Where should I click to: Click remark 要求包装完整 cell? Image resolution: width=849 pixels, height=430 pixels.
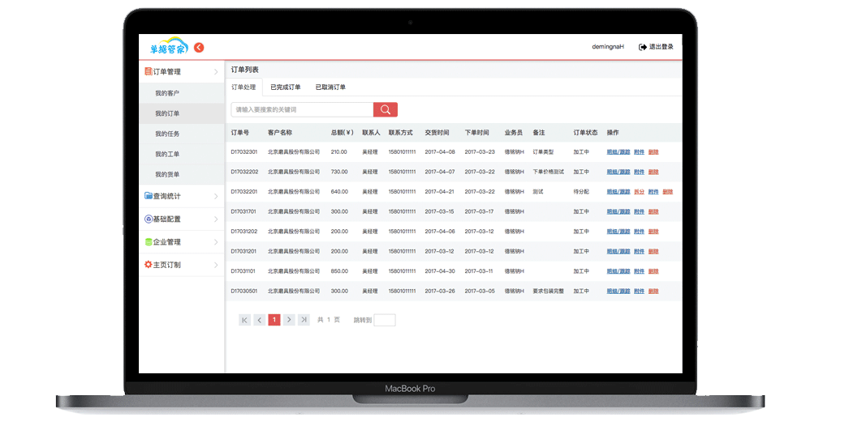[548, 292]
